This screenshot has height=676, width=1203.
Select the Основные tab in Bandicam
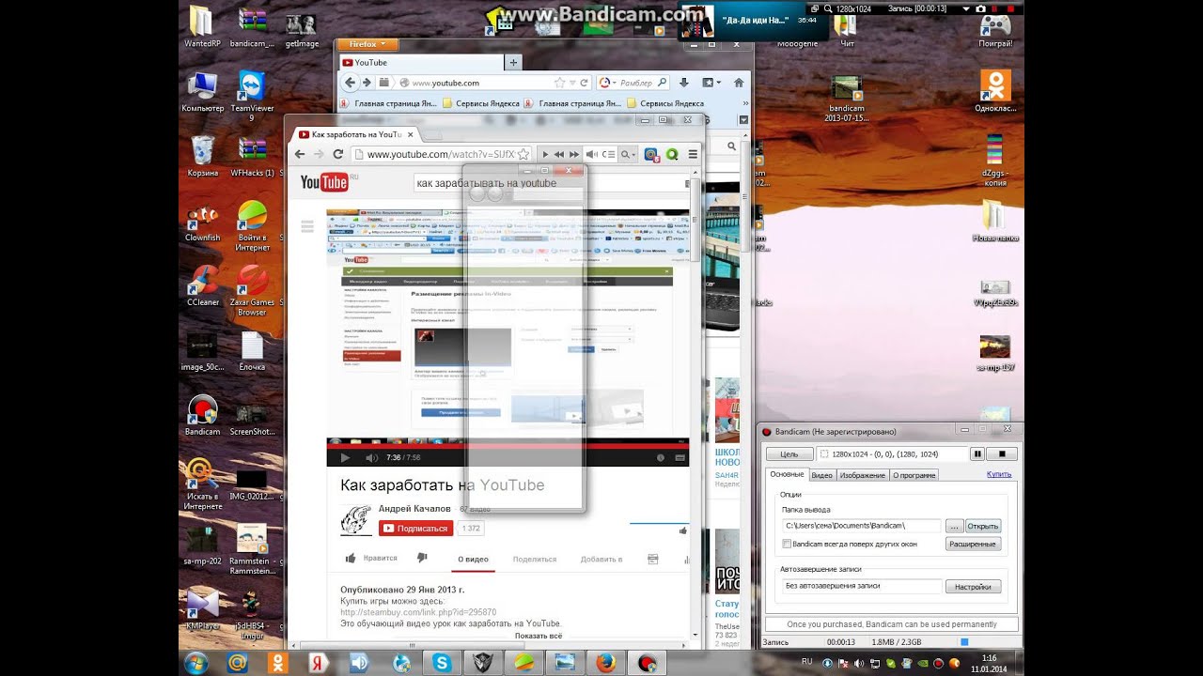787,474
